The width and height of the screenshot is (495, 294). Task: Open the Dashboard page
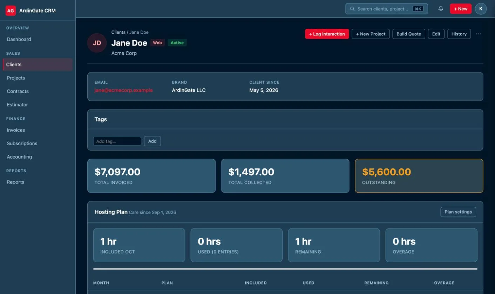click(38, 39)
